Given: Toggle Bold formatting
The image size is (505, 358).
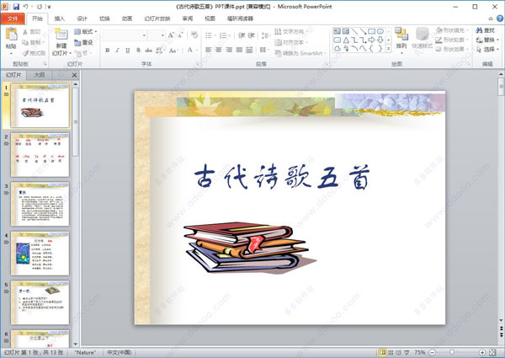Looking at the screenshot, I should tap(108, 50).
